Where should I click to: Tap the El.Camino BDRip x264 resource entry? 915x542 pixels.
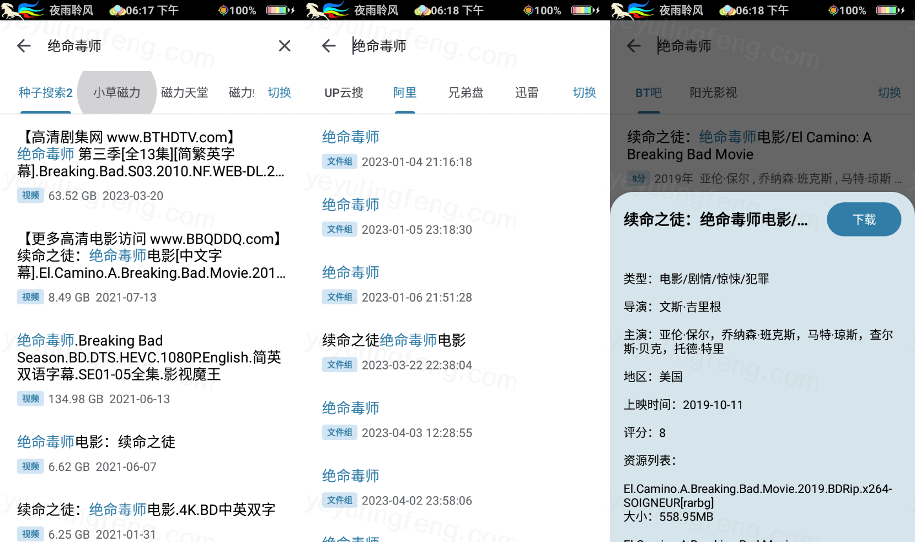[x=758, y=496]
